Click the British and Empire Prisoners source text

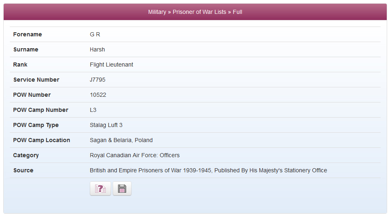coord(208,171)
